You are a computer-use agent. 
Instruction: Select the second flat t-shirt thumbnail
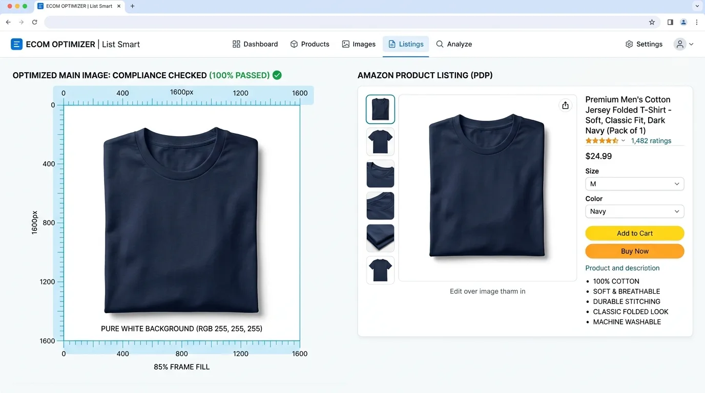(x=380, y=142)
